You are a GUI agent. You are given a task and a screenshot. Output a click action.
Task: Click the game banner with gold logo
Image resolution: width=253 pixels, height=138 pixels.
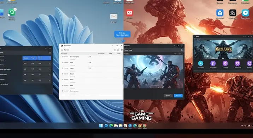click(223, 49)
